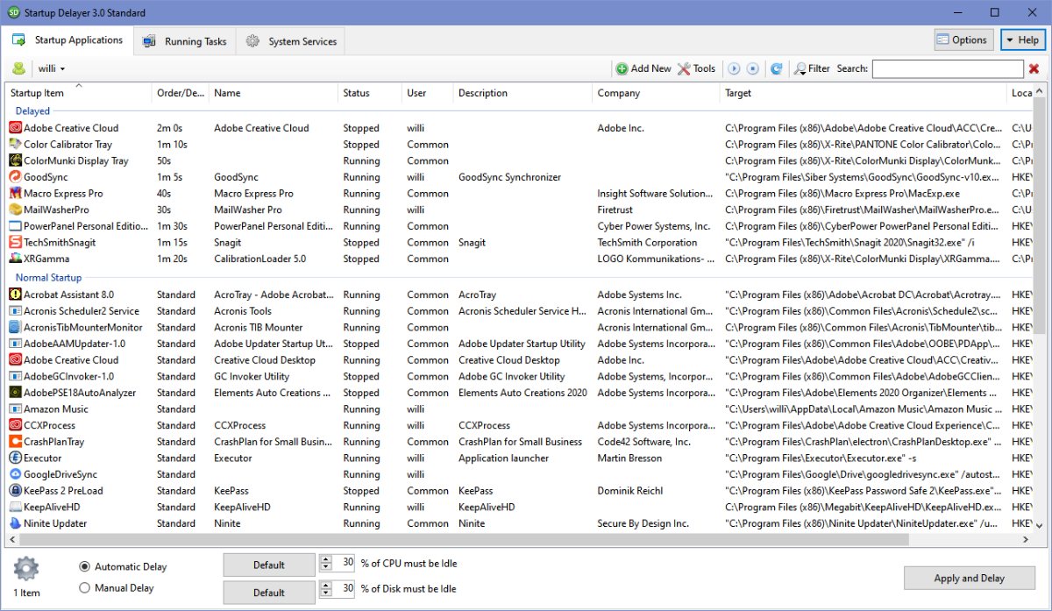Click the green user icon beside willi

click(18, 68)
